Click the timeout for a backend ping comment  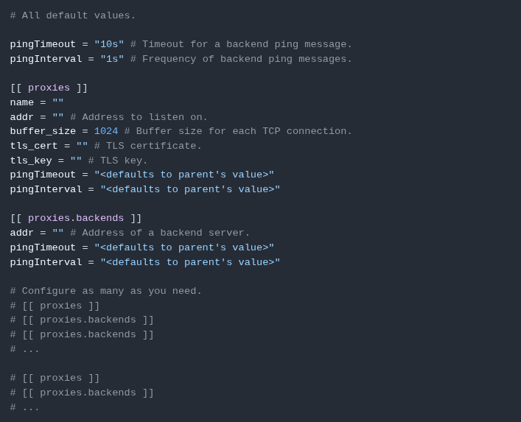pos(241,44)
